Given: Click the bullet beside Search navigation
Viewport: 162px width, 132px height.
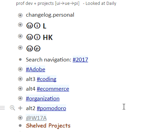Looking at the screenshot, I should (x=20, y=59).
